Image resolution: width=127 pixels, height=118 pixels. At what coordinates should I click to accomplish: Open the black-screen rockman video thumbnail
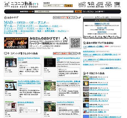[x=50, y=63]
